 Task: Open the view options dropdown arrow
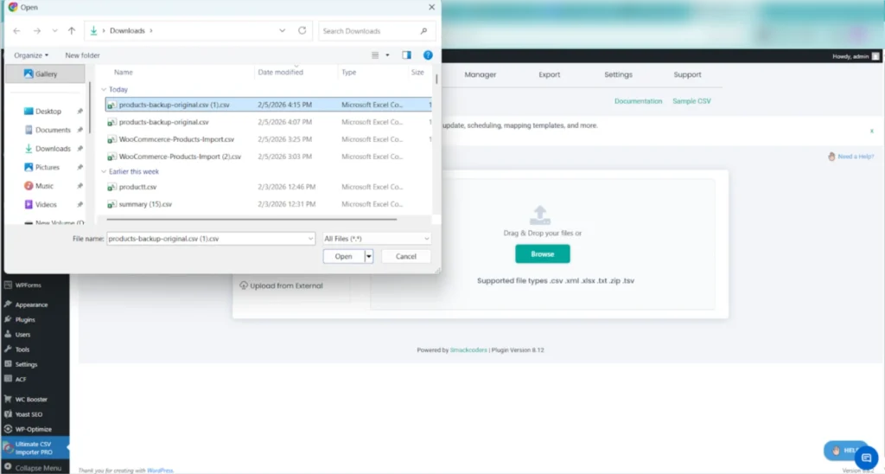[x=387, y=54]
